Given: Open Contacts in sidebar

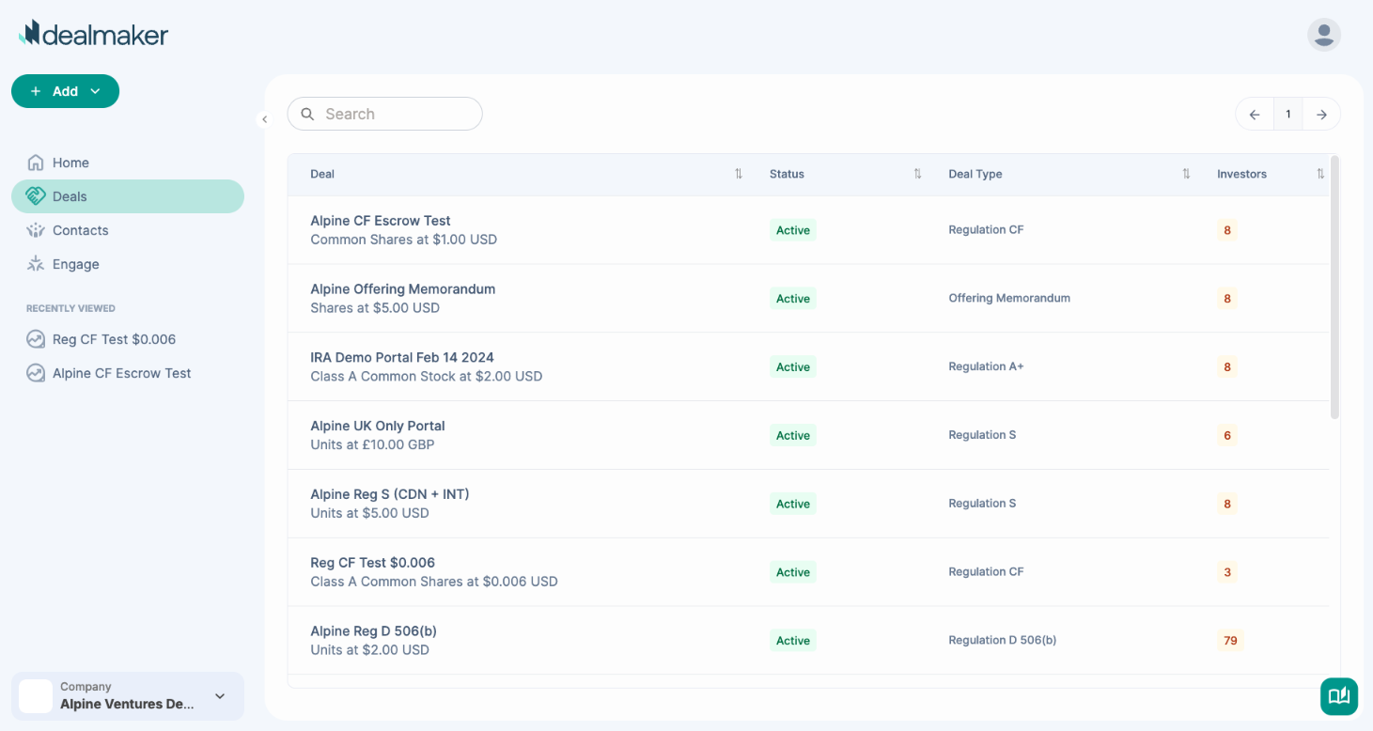Looking at the screenshot, I should coord(128,230).
